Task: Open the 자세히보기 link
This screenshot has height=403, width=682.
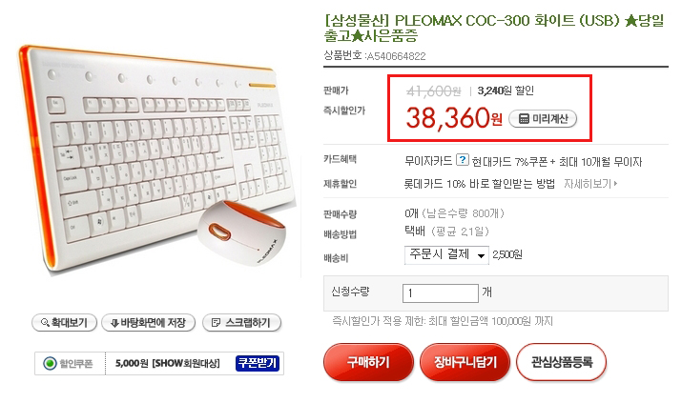Action: [590, 184]
